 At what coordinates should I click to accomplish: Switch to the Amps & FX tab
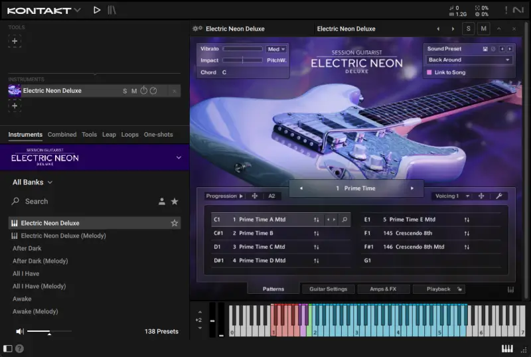click(383, 289)
